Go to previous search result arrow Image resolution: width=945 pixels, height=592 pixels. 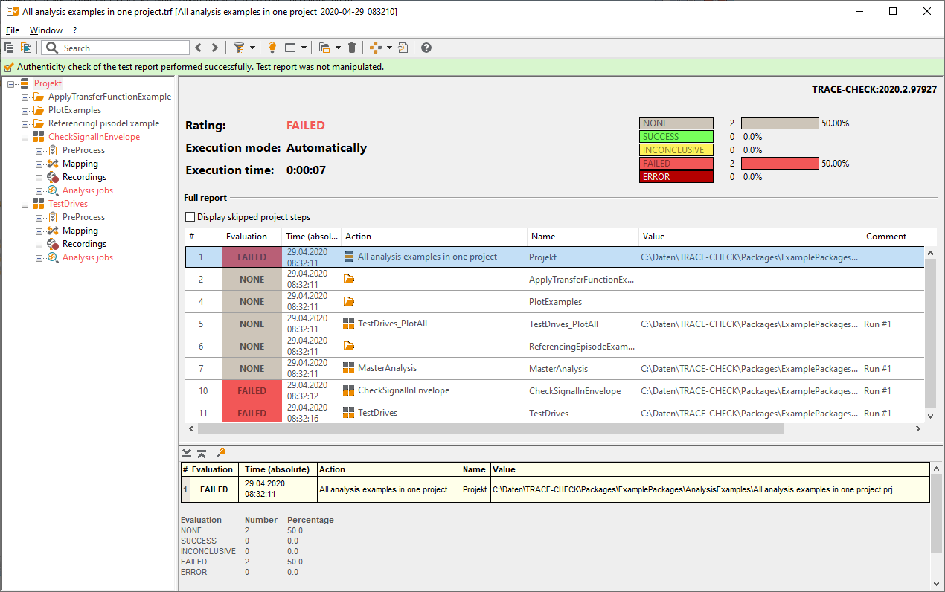(x=198, y=48)
